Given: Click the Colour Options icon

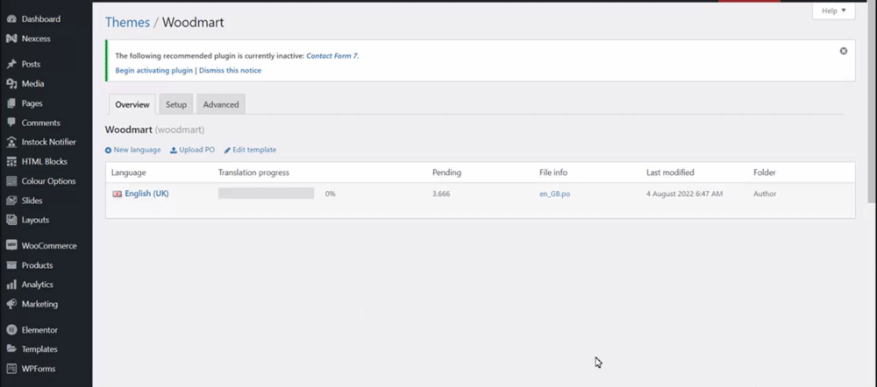Looking at the screenshot, I should (11, 181).
